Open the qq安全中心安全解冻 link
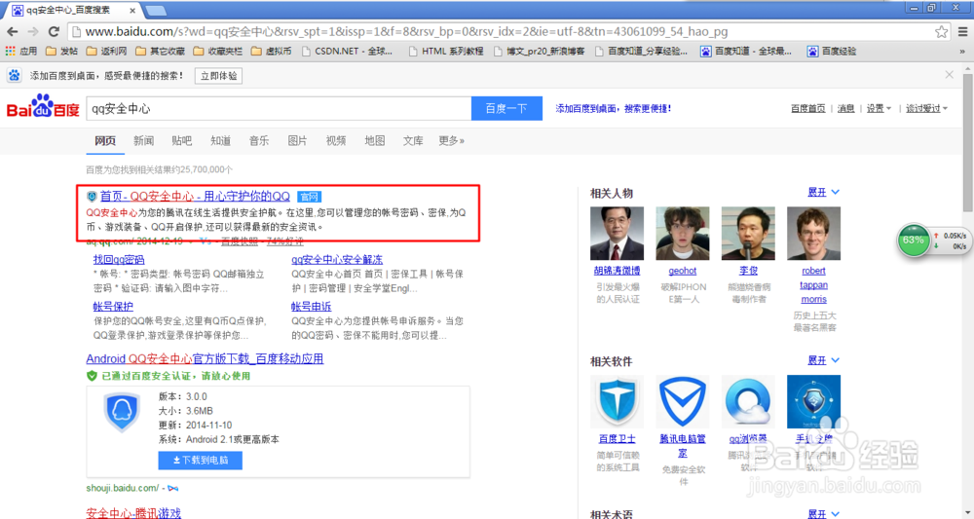The width and height of the screenshot is (974, 519). coord(337,259)
